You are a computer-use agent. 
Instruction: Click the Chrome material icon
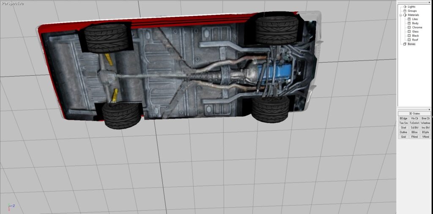click(x=409, y=27)
